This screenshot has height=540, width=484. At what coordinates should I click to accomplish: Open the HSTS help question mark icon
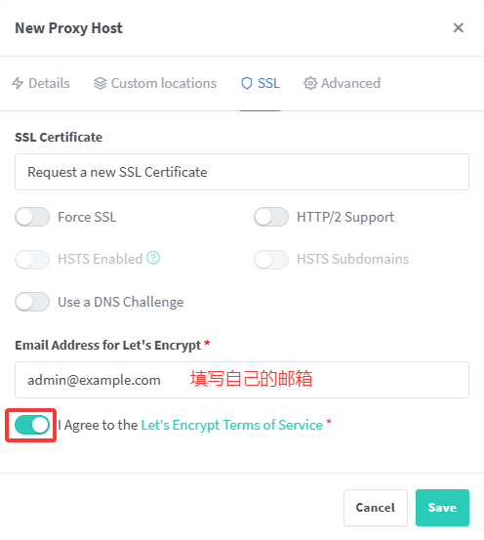[153, 258]
